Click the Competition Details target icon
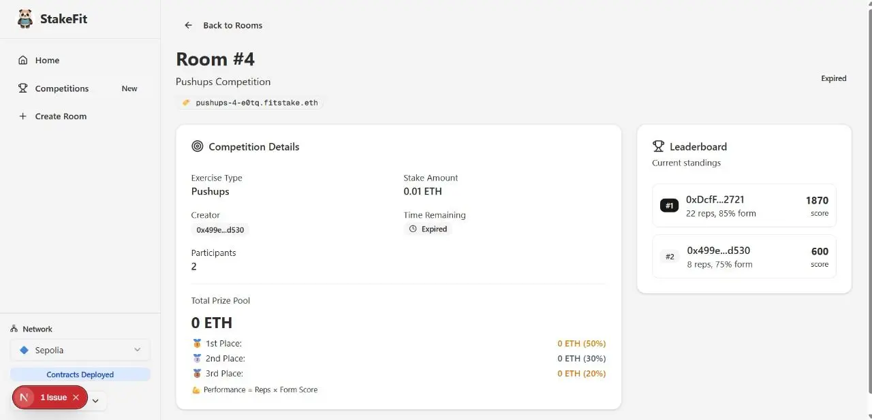 198,146
